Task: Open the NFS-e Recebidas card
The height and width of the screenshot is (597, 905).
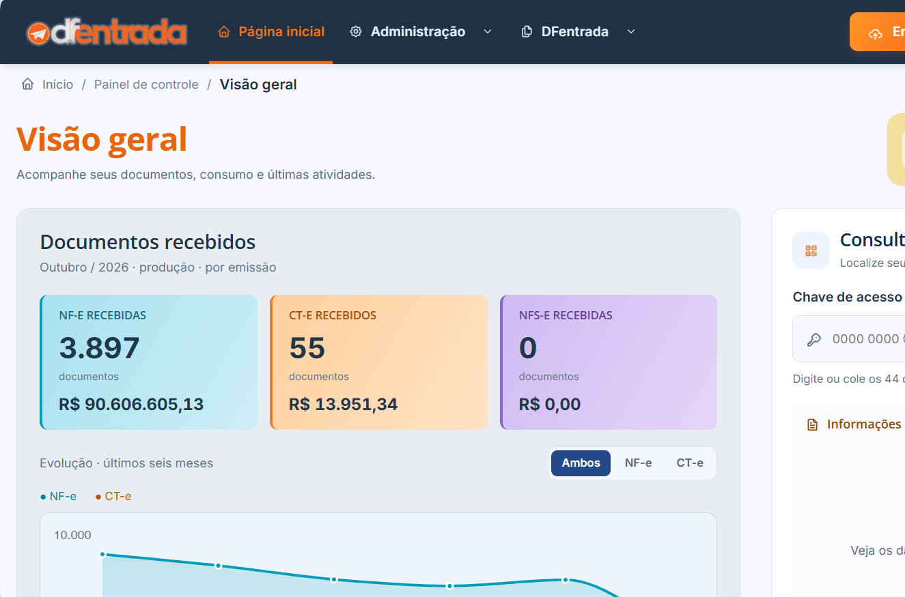Action: tap(609, 362)
